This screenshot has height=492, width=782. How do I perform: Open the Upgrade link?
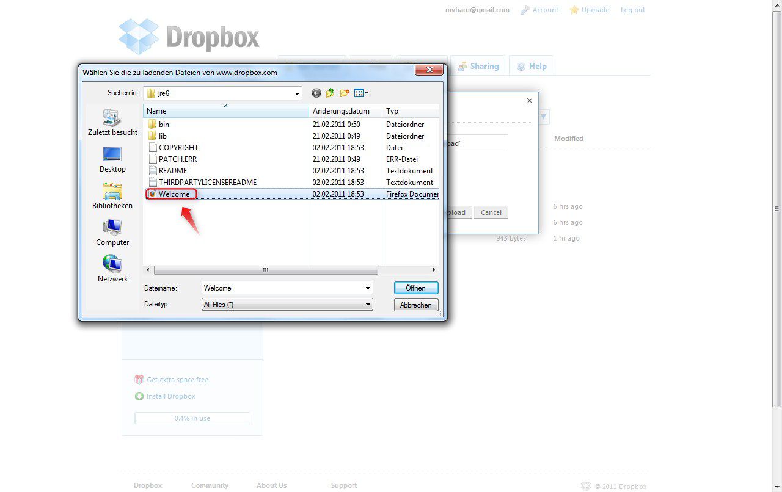point(595,10)
